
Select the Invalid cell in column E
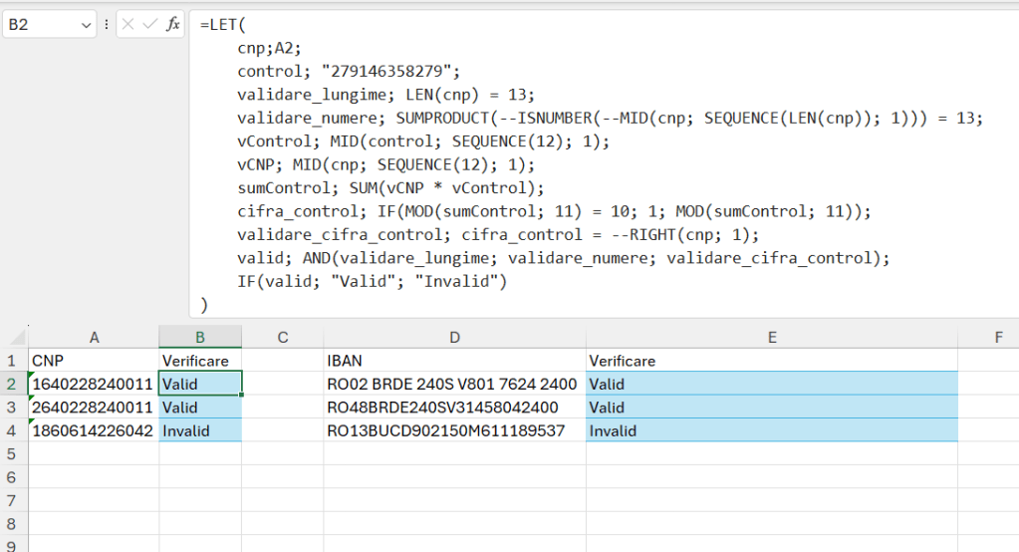point(771,431)
